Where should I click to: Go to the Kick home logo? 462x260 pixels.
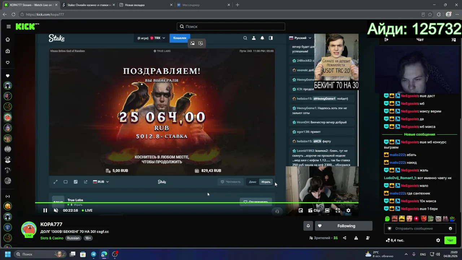pyautogui.click(x=27, y=26)
